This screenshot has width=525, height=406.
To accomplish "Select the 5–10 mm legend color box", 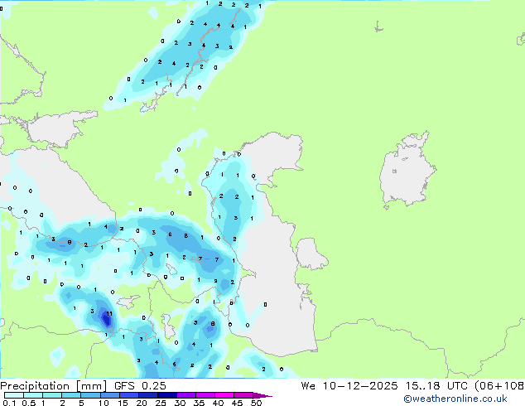I will [90, 395].
